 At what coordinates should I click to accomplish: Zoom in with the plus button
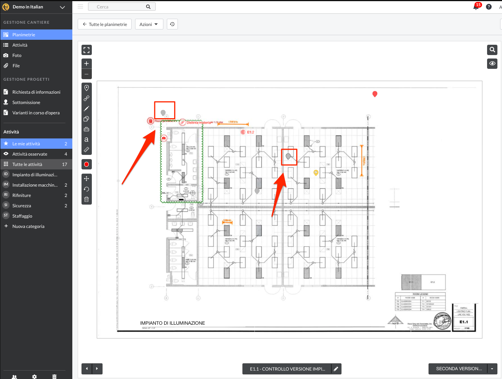(86, 63)
